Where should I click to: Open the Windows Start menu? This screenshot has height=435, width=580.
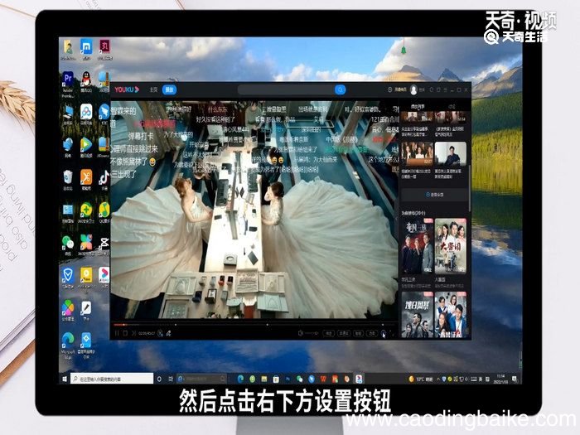65,379
